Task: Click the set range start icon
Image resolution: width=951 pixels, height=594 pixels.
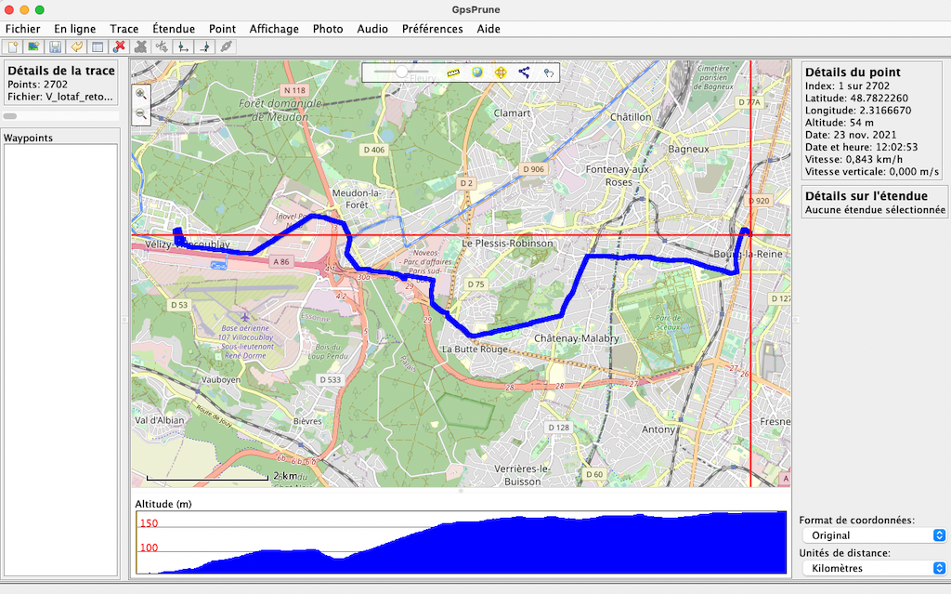Action: pos(183,46)
